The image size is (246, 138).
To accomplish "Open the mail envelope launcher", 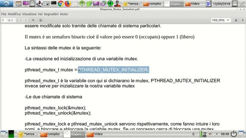I will [75, 3].
